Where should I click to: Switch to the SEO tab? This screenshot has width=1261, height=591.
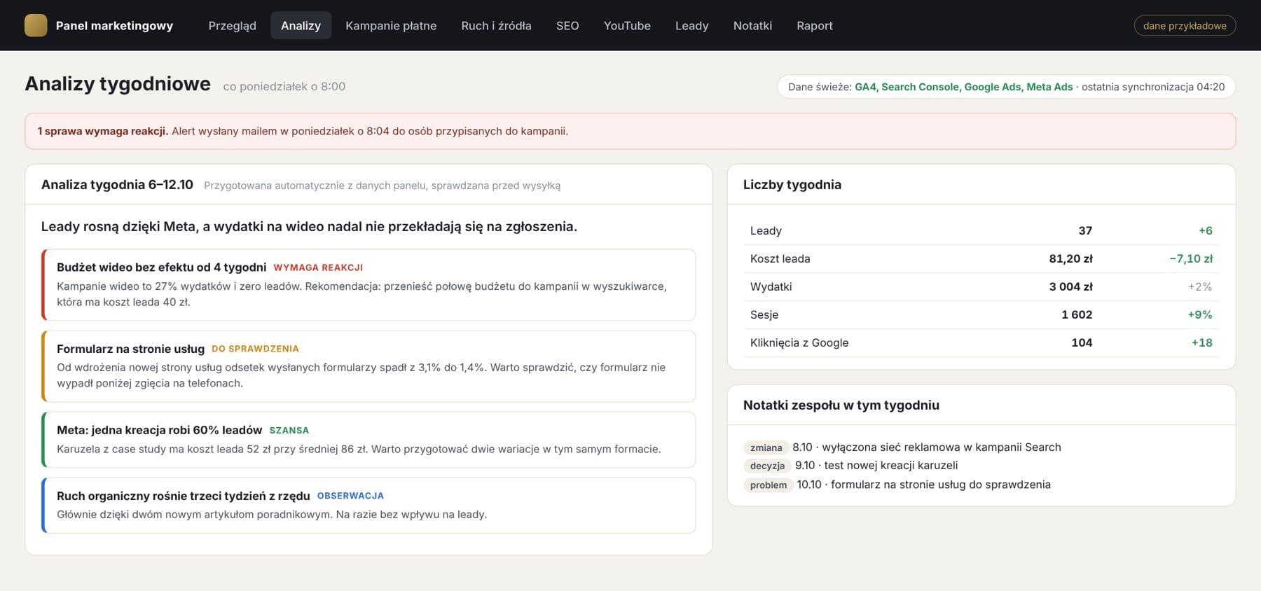tap(567, 25)
